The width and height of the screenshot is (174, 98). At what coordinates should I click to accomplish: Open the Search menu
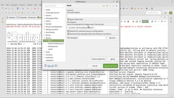(x=22, y=5)
